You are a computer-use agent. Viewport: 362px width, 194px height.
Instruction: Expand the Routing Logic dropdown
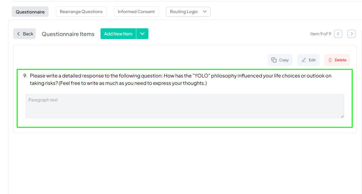(x=188, y=11)
